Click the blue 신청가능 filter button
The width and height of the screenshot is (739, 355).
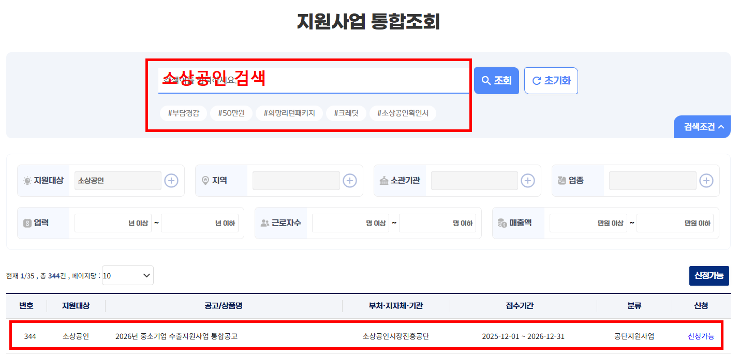tap(709, 275)
